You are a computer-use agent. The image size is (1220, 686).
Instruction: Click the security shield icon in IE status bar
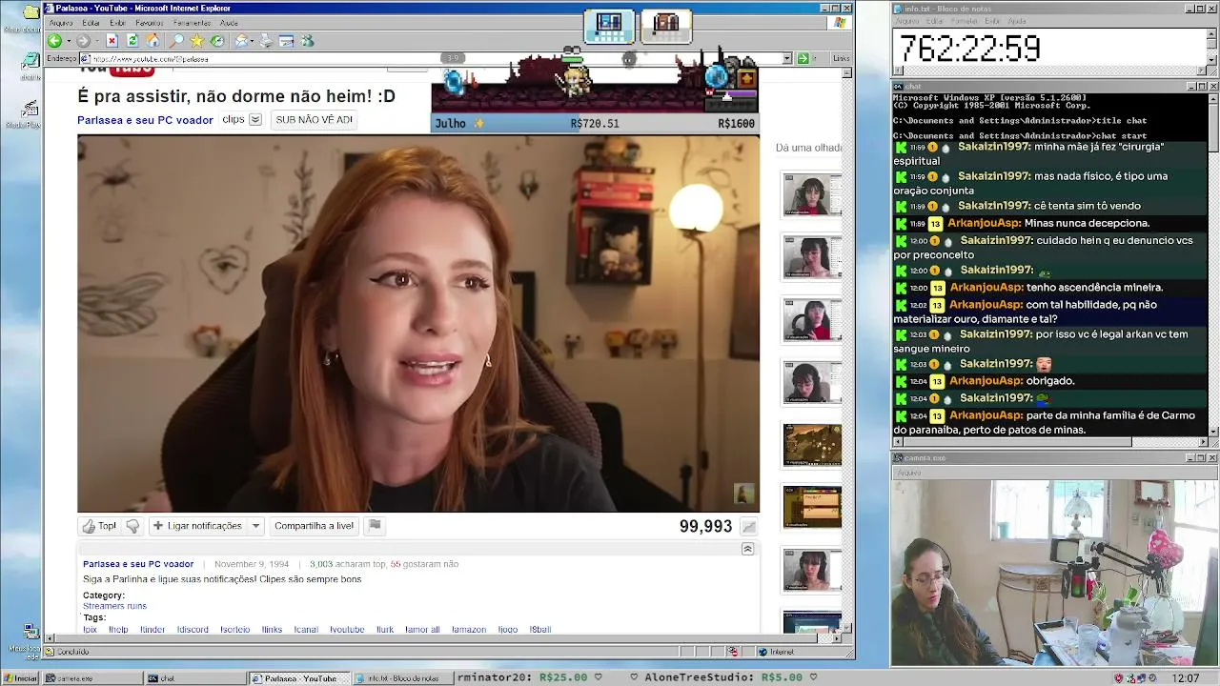pyautogui.click(x=733, y=652)
